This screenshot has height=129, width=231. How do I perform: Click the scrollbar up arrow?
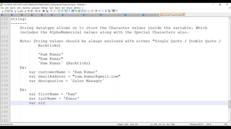pyautogui.click(x=229, y=18)
